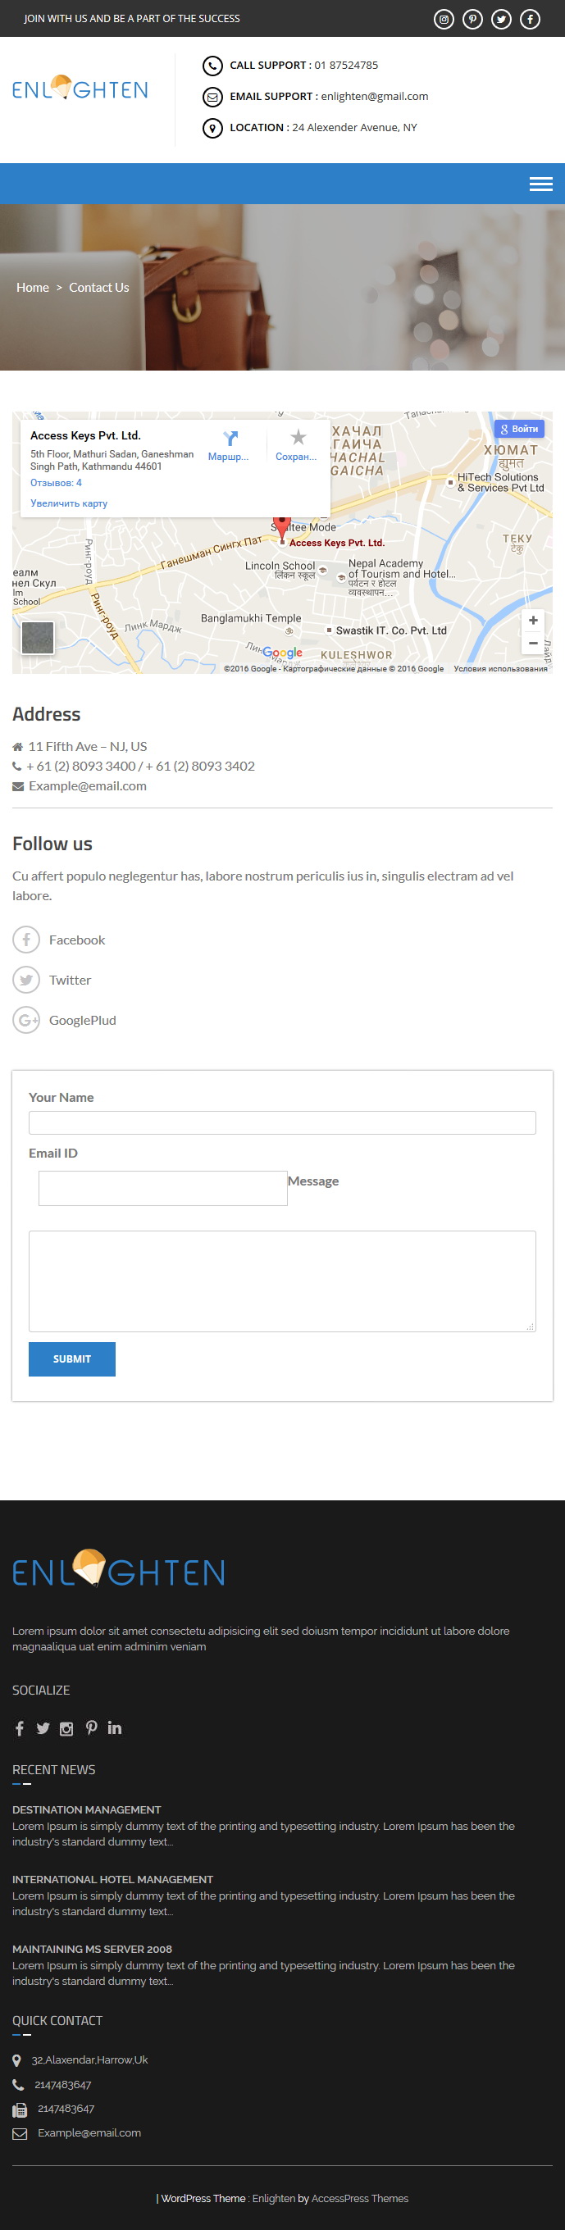Viewport: 565px width, 2230px height.
Task: Go to Home breadcrumb link
Action: tap(33, 288)
